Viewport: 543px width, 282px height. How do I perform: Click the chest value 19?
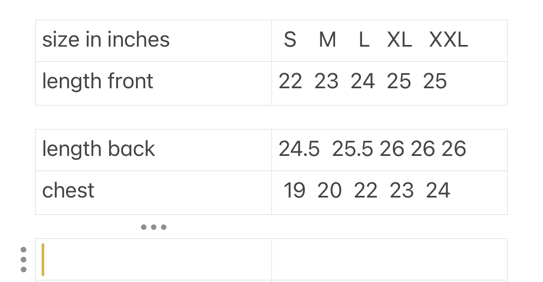click(x=294, y=191)
